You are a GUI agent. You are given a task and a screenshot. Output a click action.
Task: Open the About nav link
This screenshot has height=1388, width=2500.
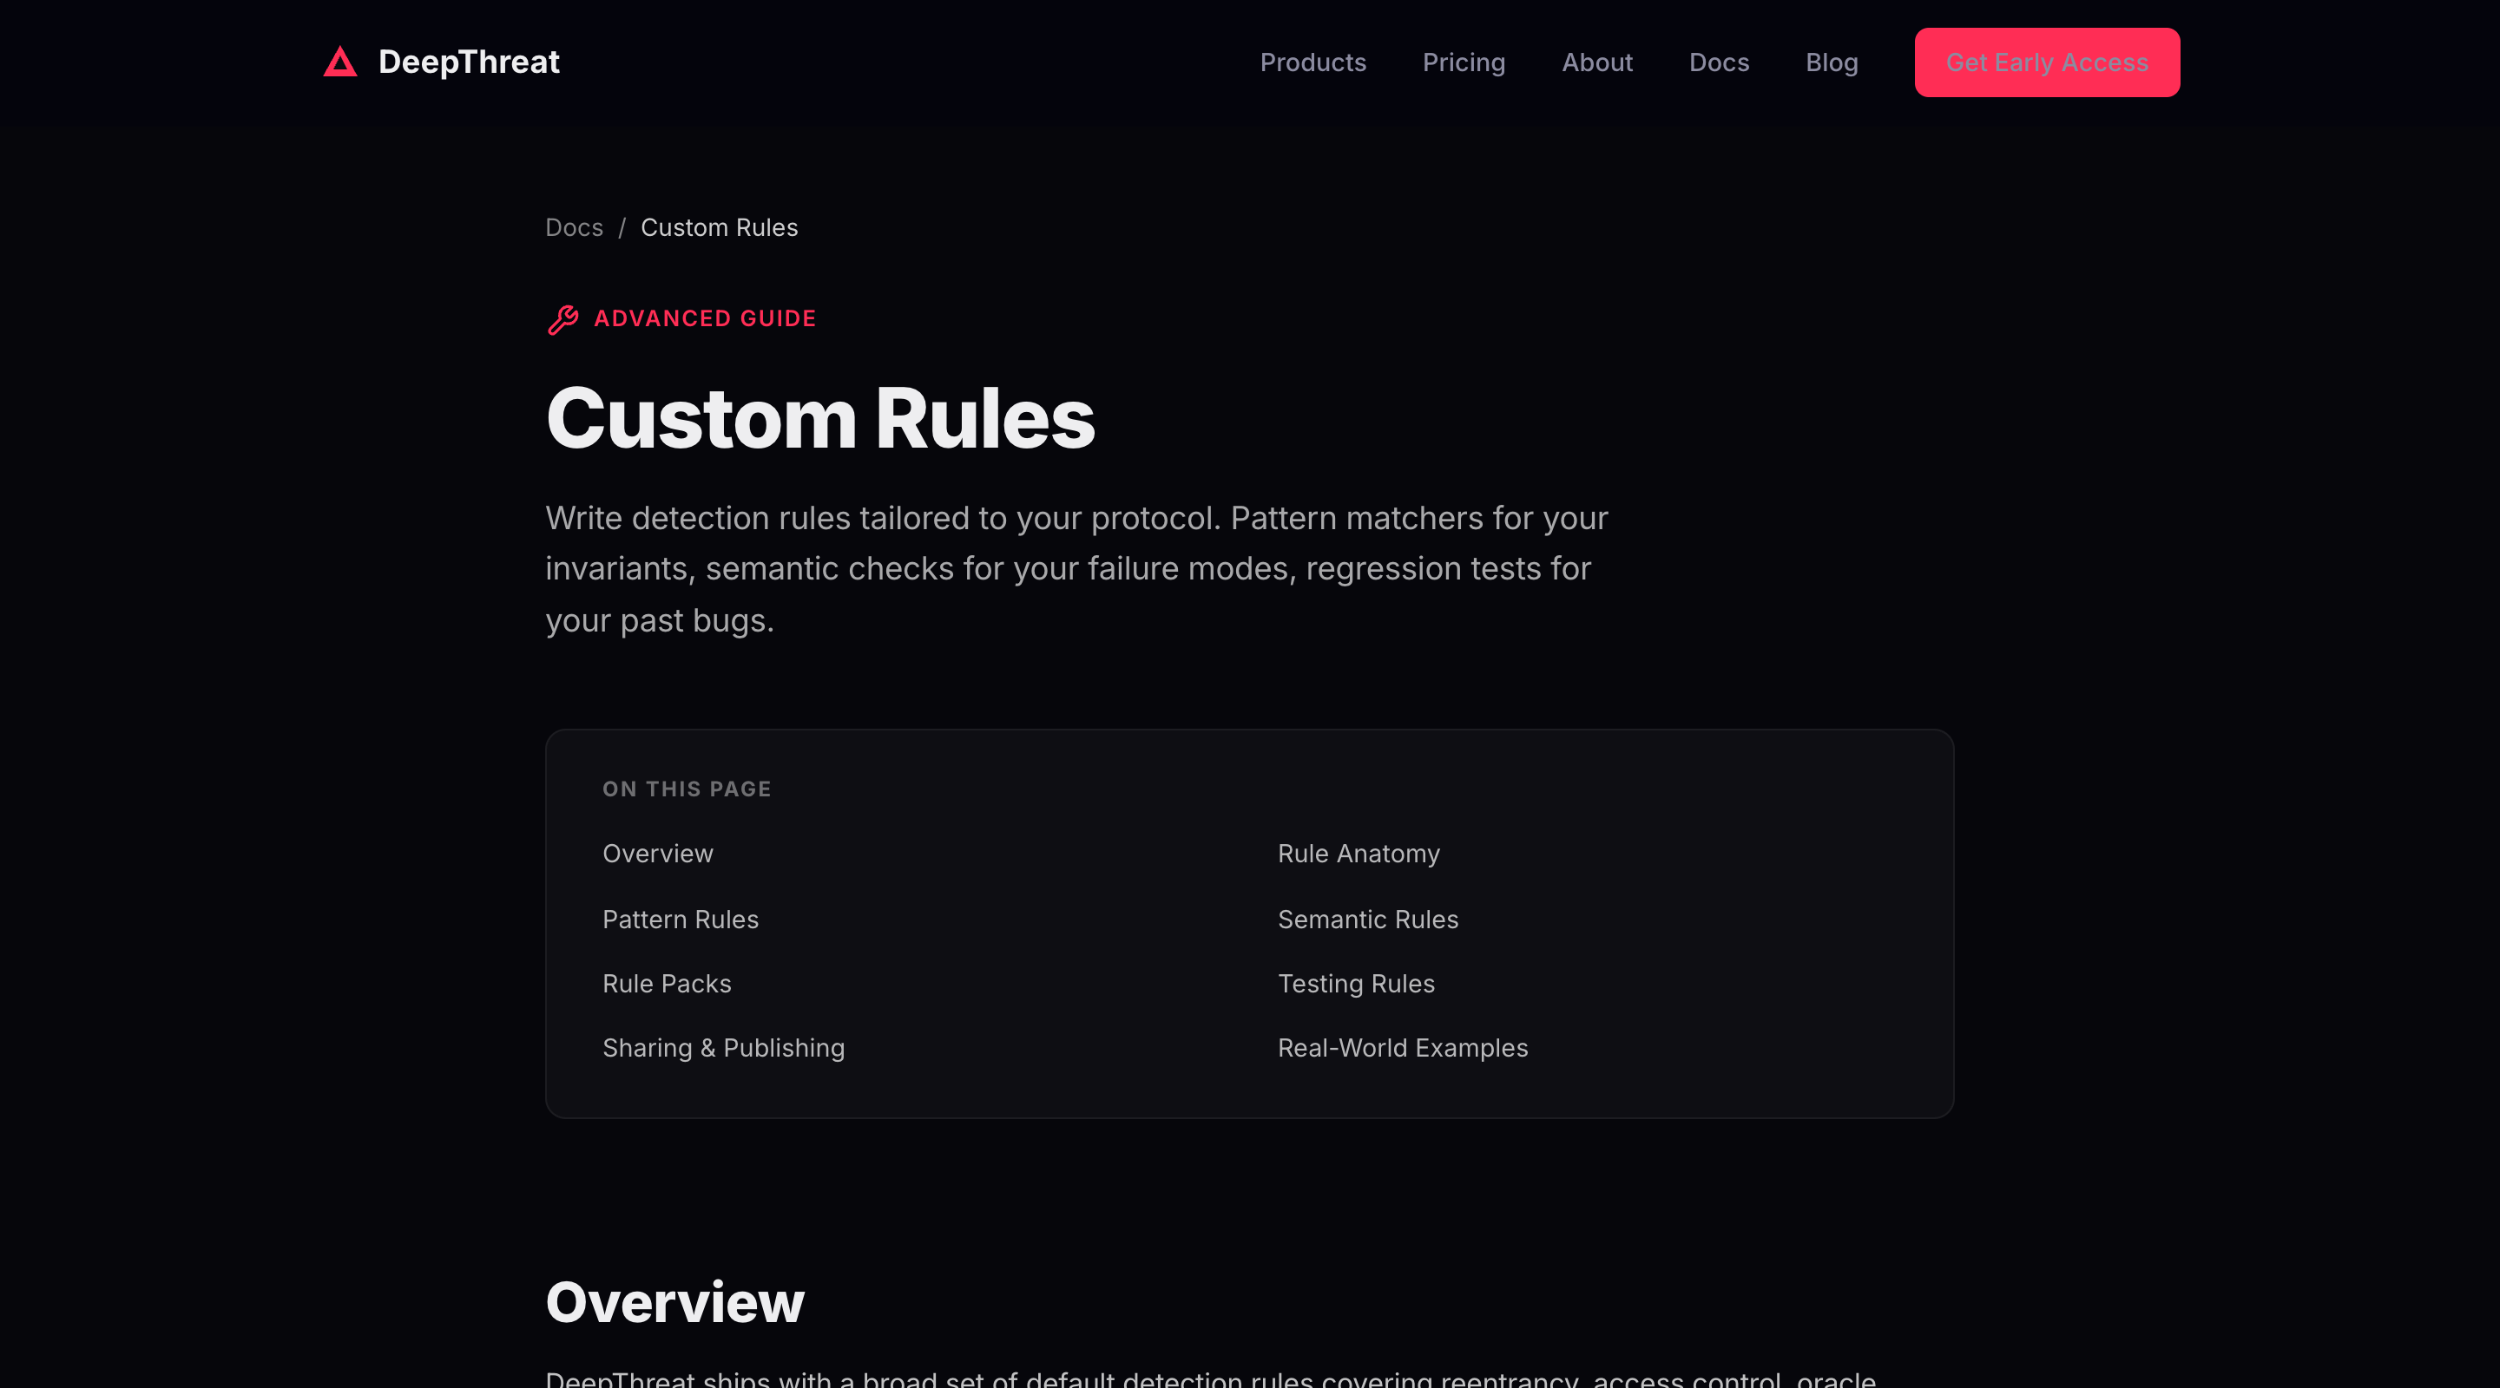[x=1596, y=62]
